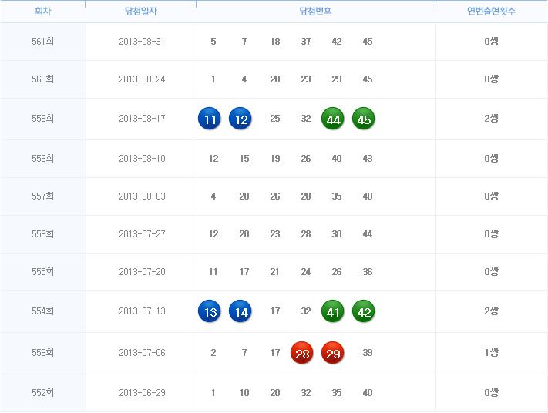This screenshot has height=413, width=548.
Task: Click date 2013-08-24
Action: click(x=142, y=79)
